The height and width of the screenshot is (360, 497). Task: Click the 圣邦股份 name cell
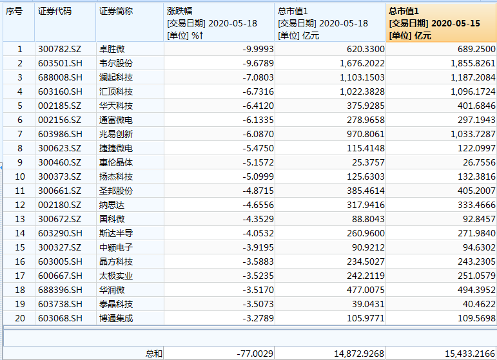116,191
